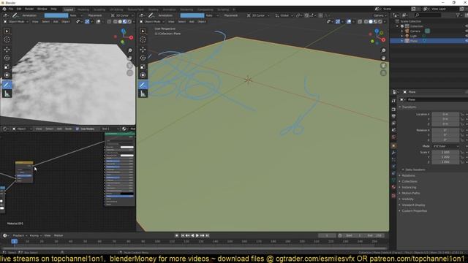The width and height of the screenshot is (468, 263).
Task: Click the pan hand icon in main viewport
Action: pos(383,58)
